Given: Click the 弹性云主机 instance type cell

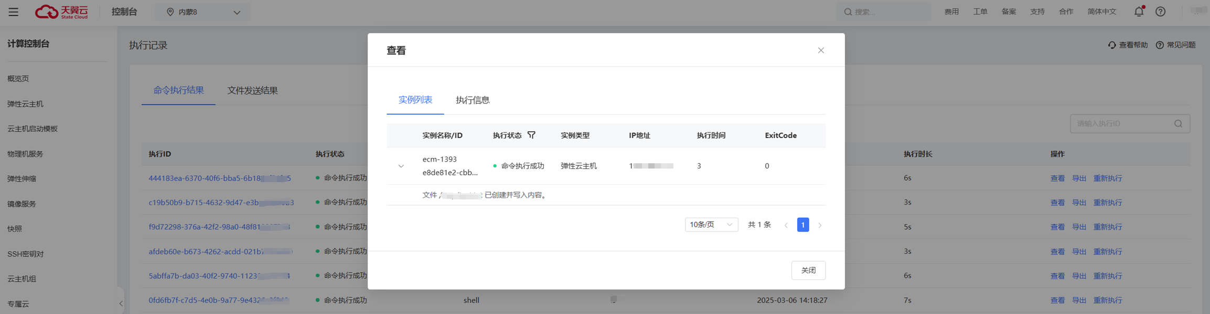Looking at the screenshot, I should [579, 166].
